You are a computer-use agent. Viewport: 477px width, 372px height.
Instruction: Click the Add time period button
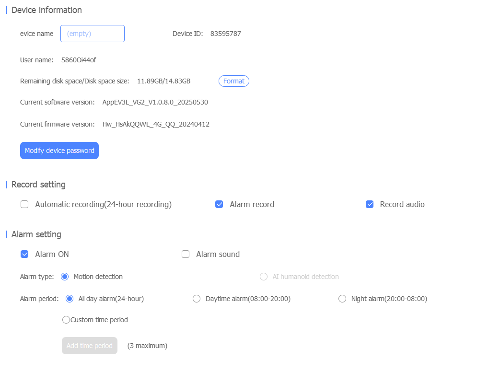[90, 346]
